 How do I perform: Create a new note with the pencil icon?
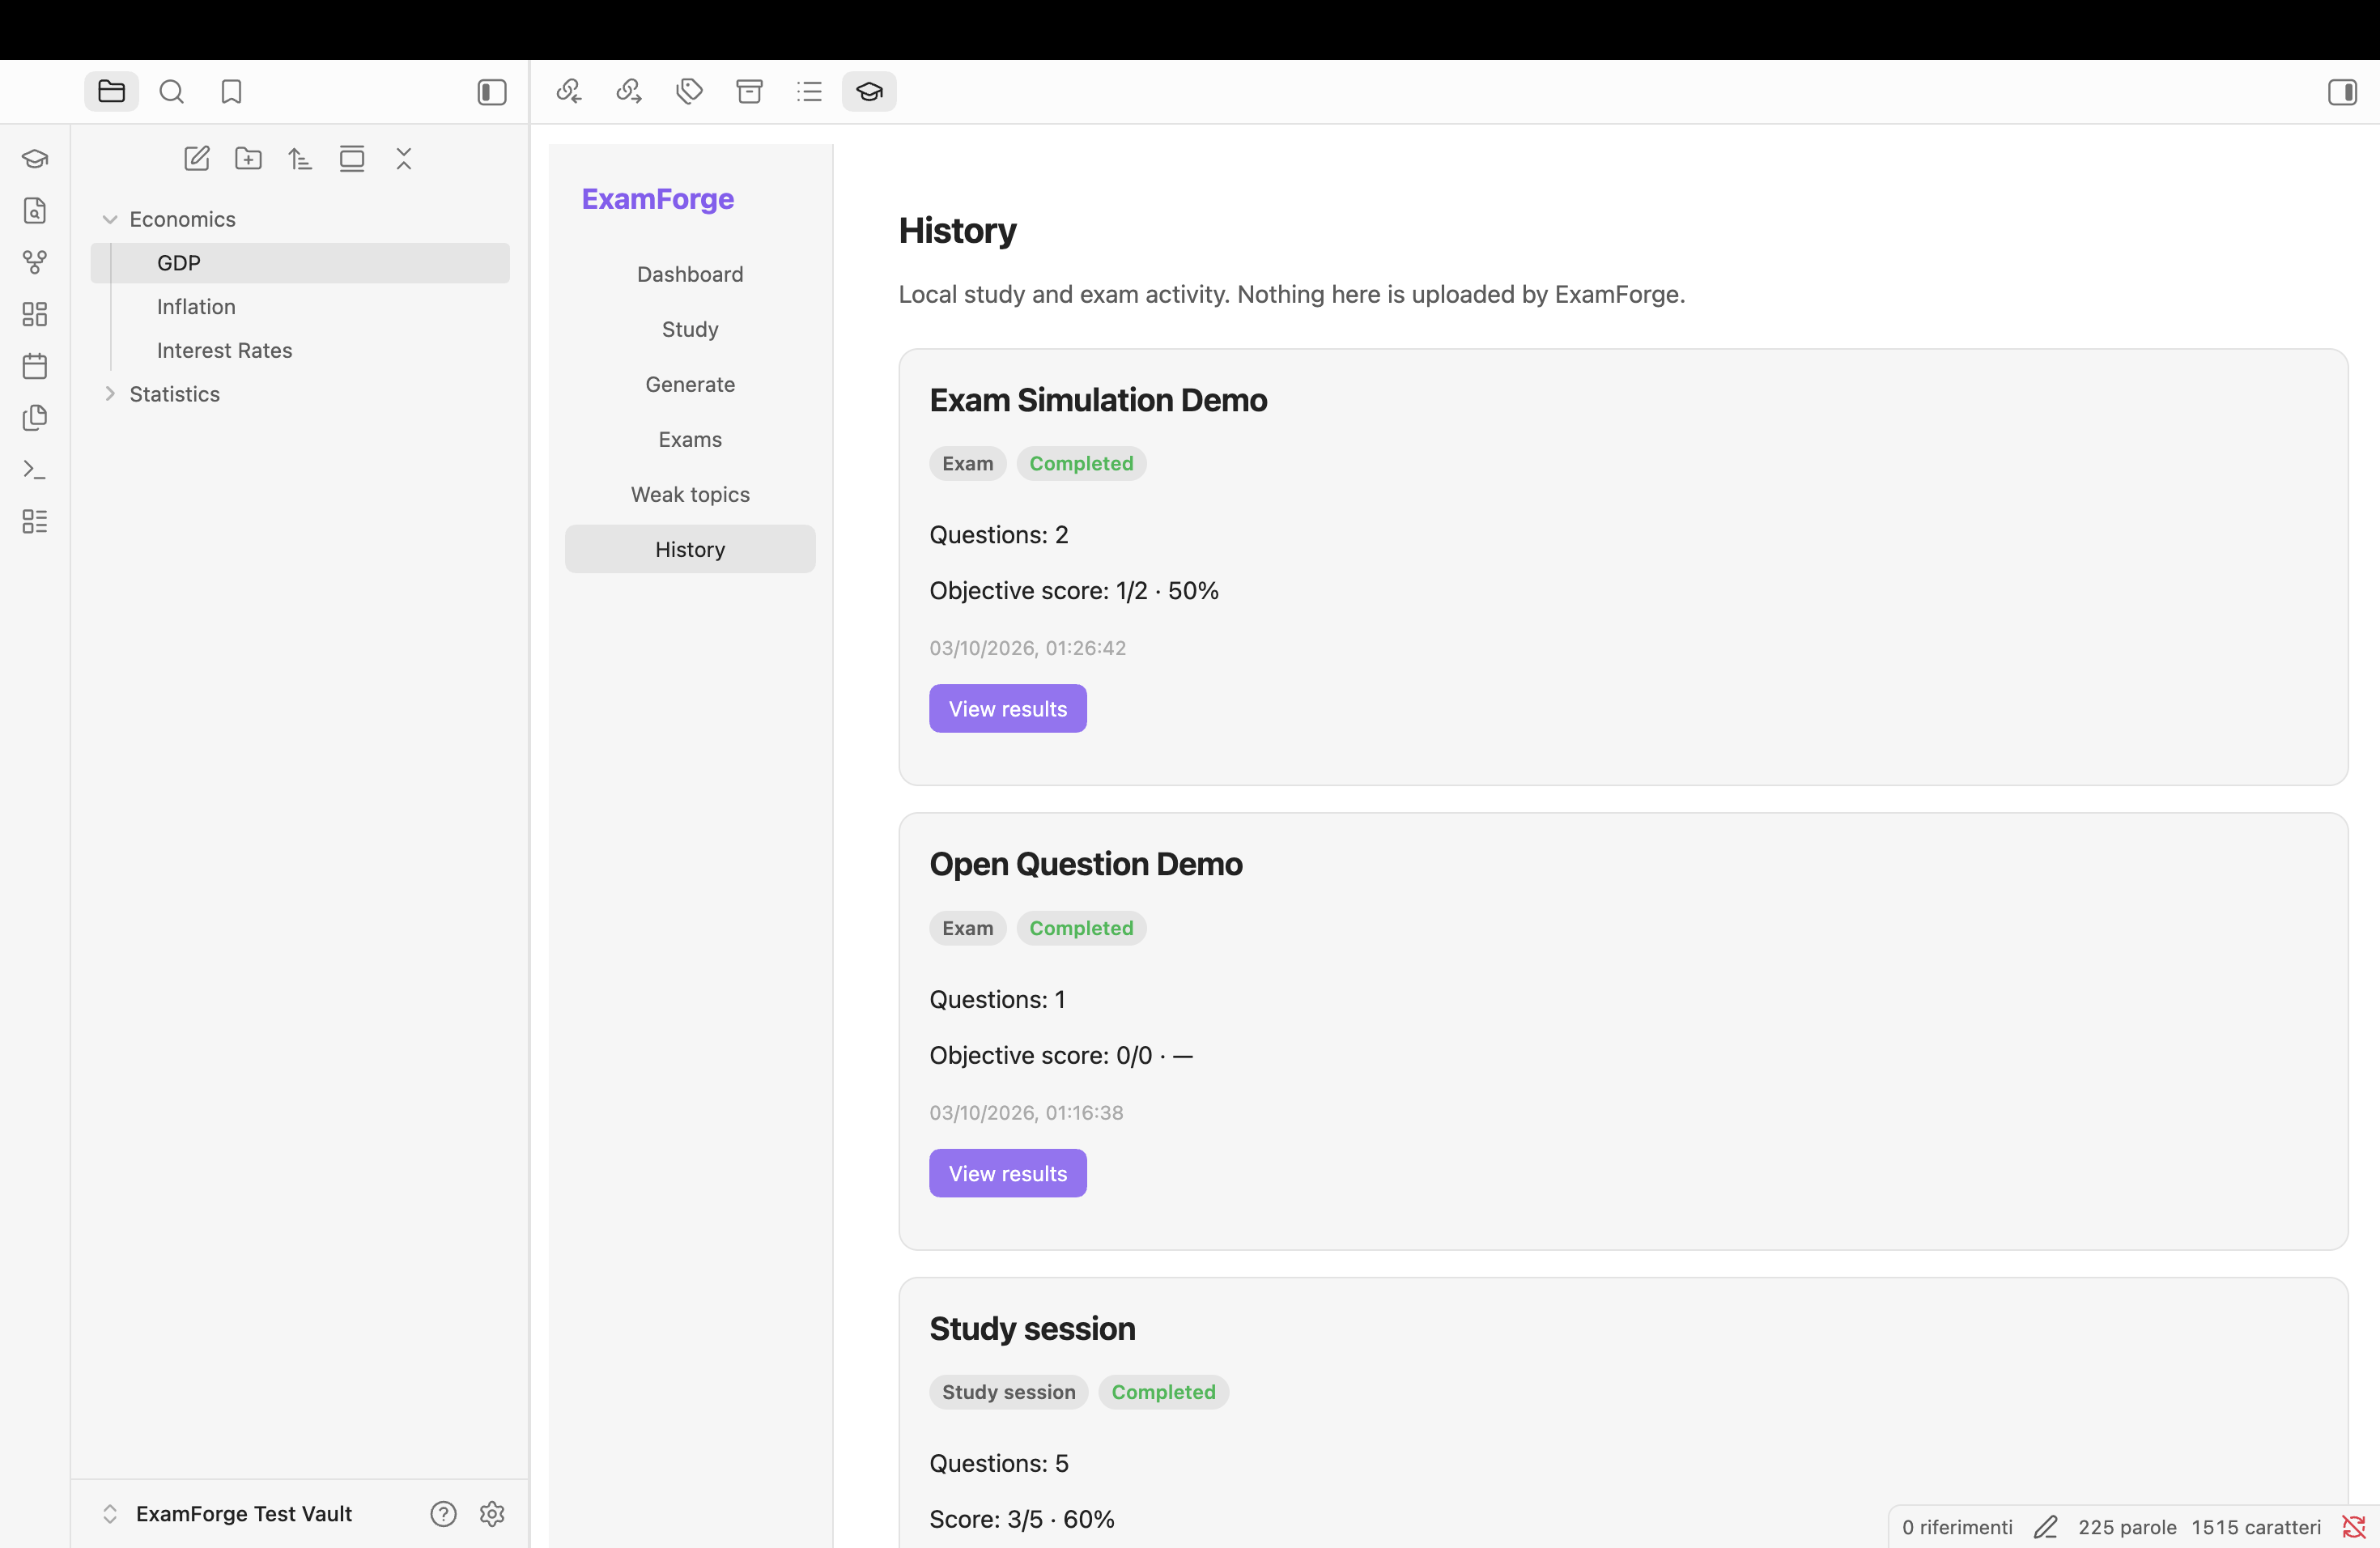click(x=197, y=159)
